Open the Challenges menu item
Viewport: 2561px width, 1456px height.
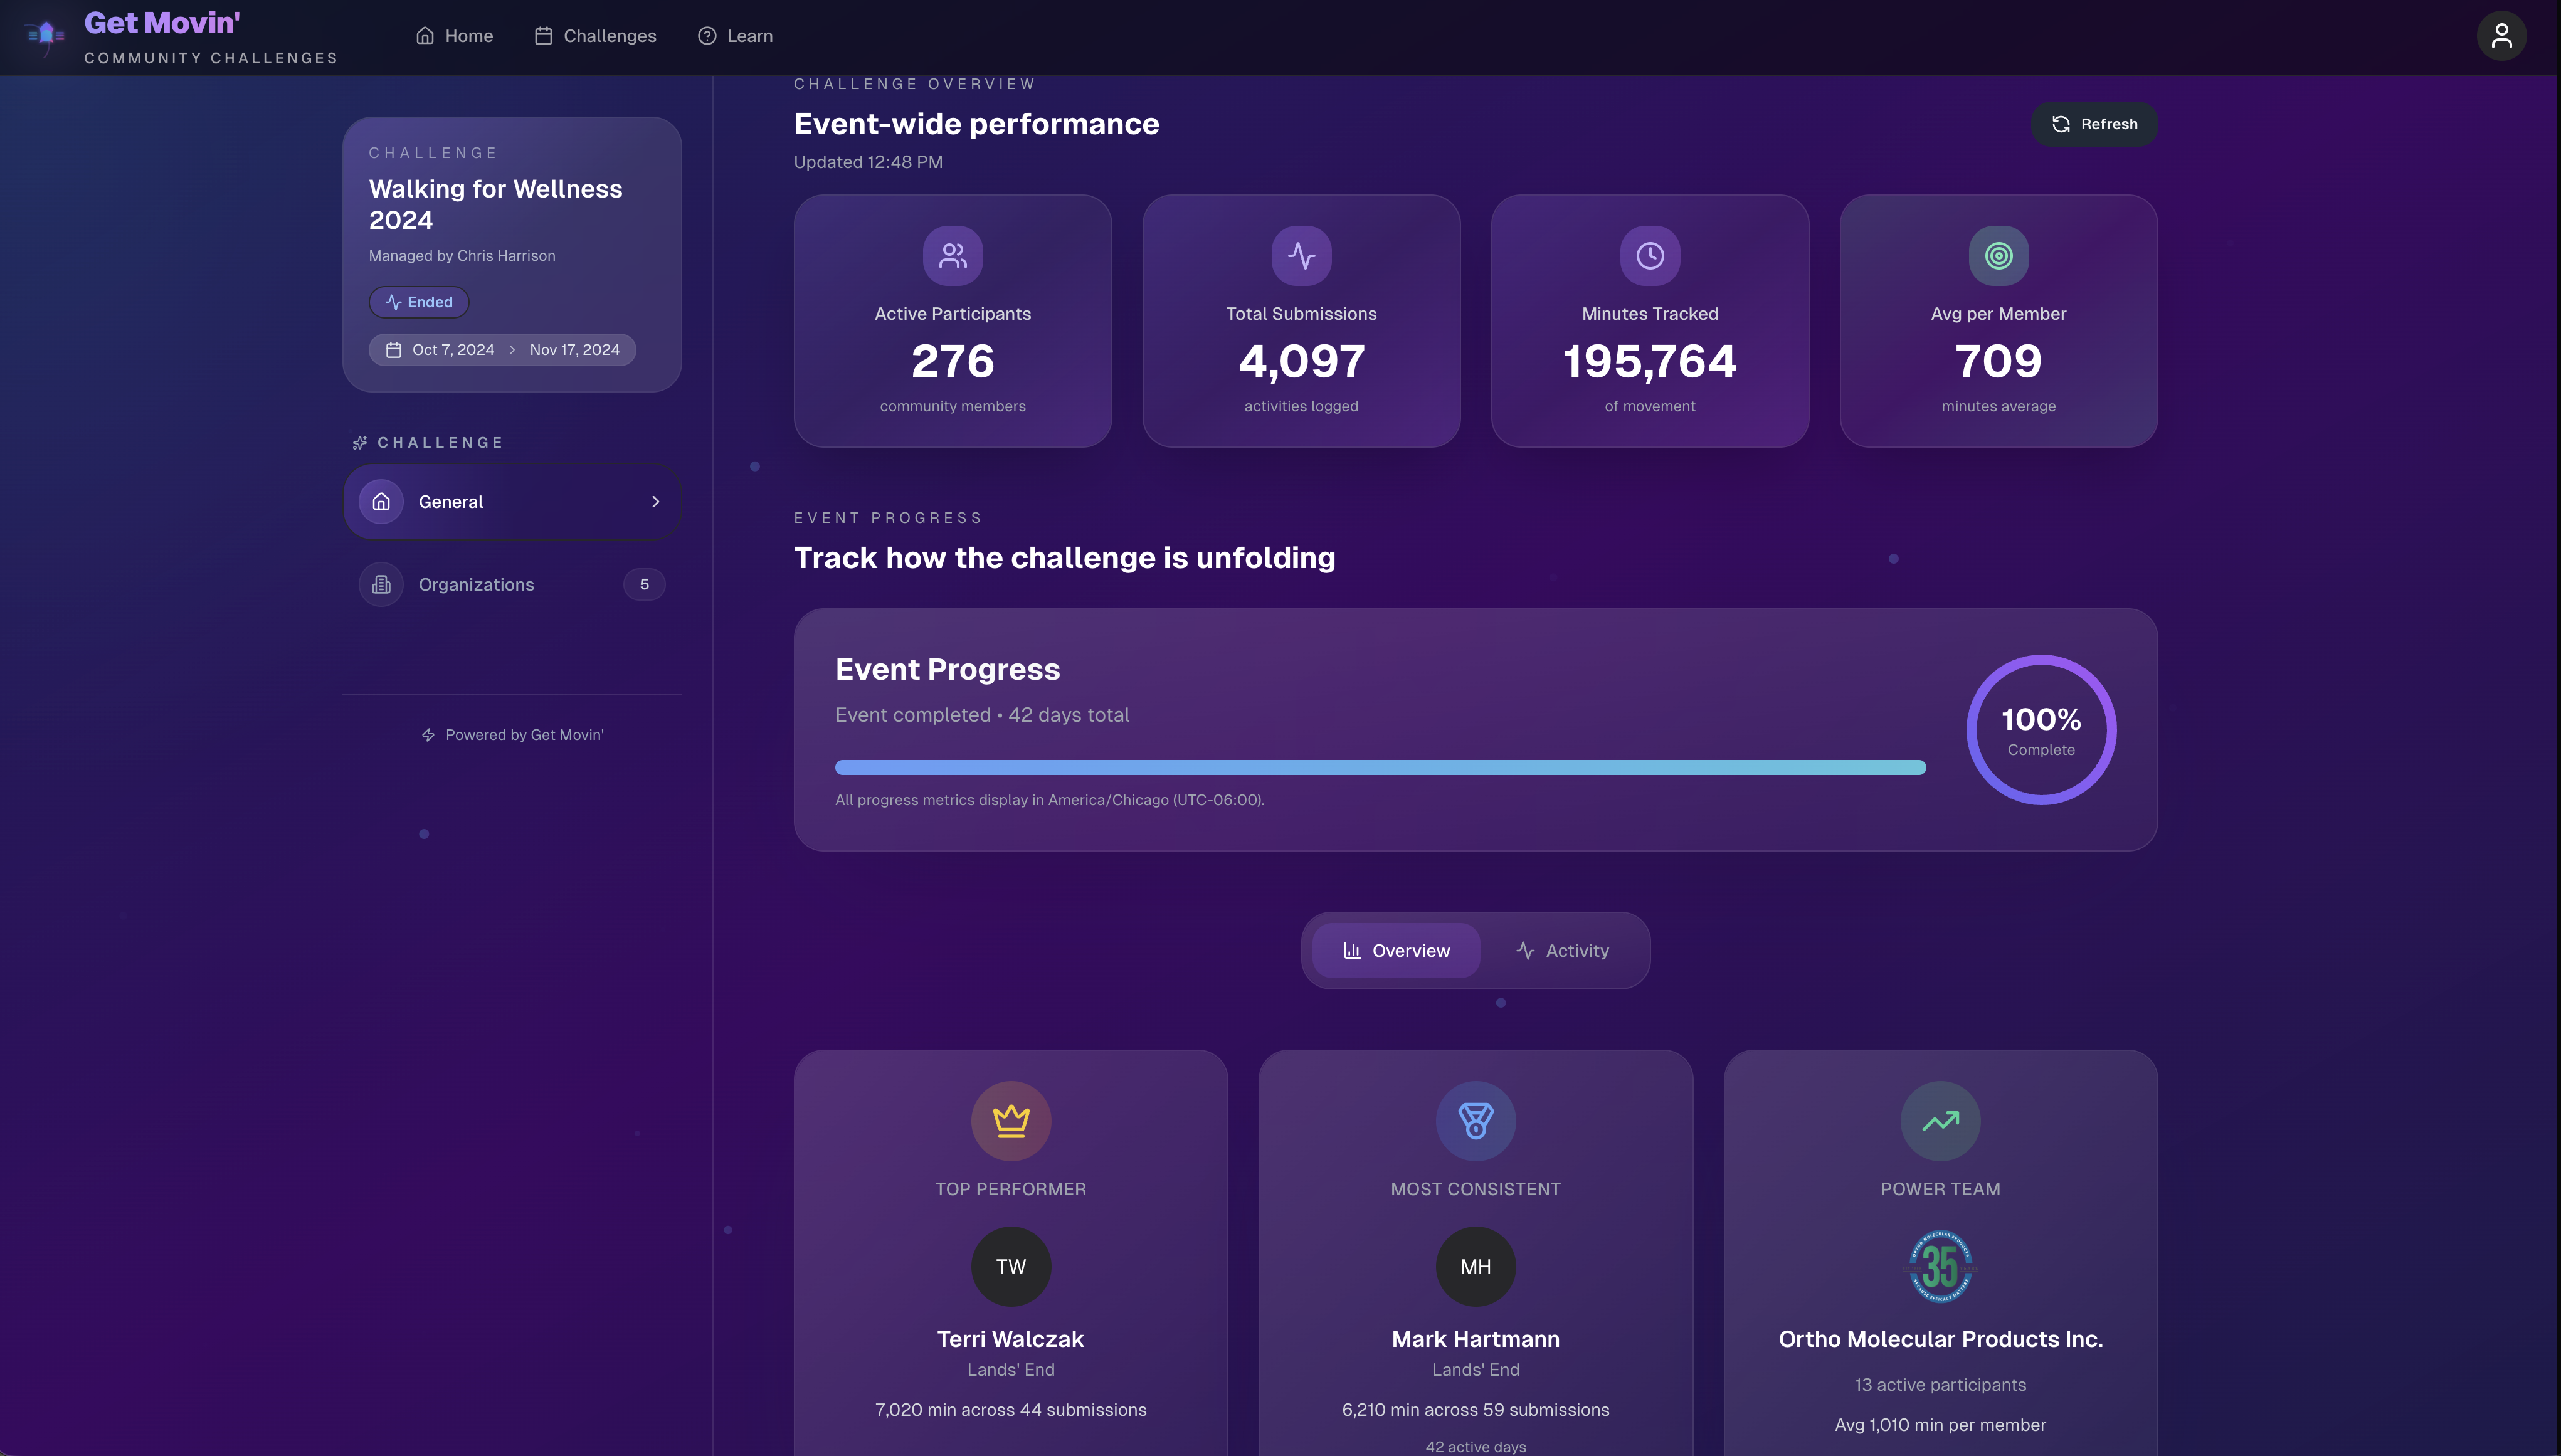(x=596, y=35)
